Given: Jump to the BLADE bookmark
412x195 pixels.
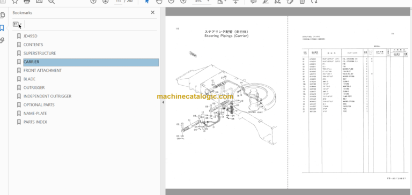Looking at the screenshot, I should coord(30,79).
